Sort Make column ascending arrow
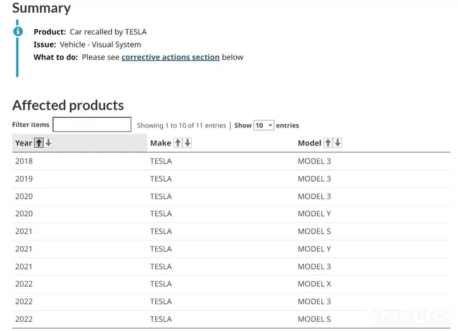 pyautogui.click(x=178, y=143)
